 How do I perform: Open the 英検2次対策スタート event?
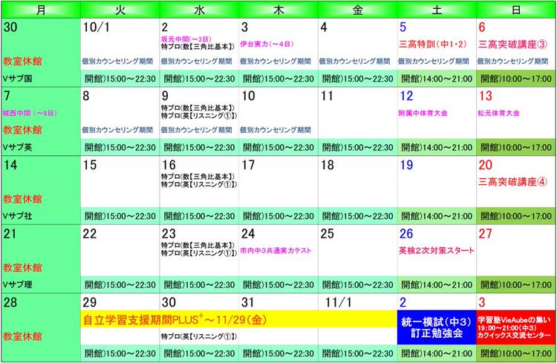436,250
